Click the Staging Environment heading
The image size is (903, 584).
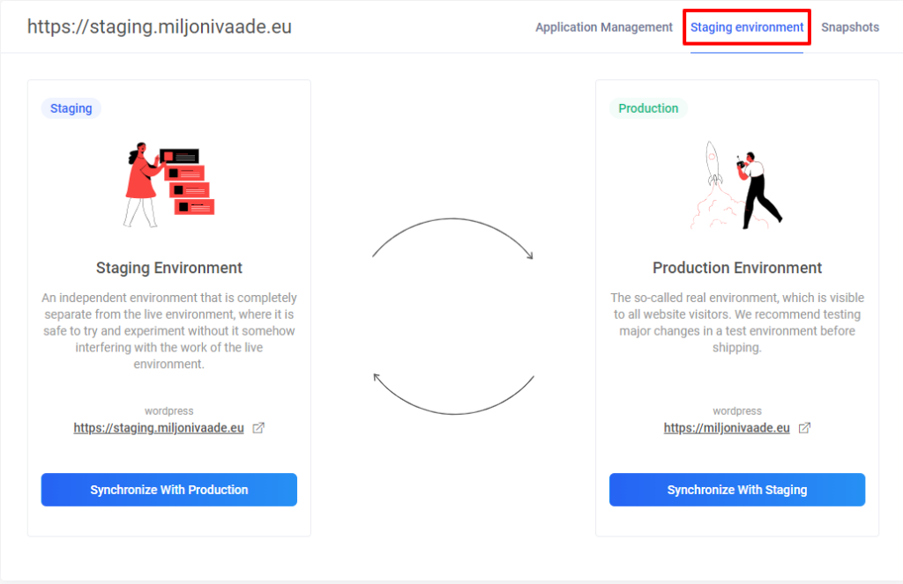[x=169, y=268]
